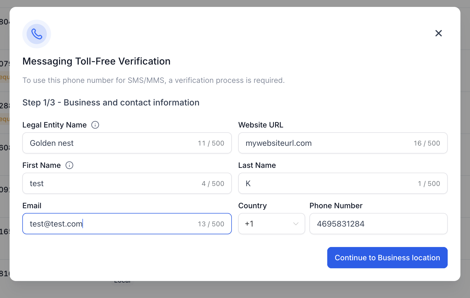The width and height of the screenshot is (470, 298).
Task: Click the Phone Number label
Action: click(336, 206)
